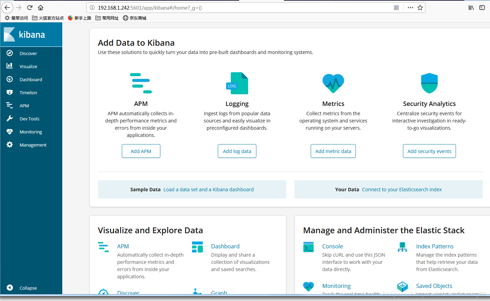Click the APM sidebar icon
Screen dimensions: 490x301
(10, 105)
